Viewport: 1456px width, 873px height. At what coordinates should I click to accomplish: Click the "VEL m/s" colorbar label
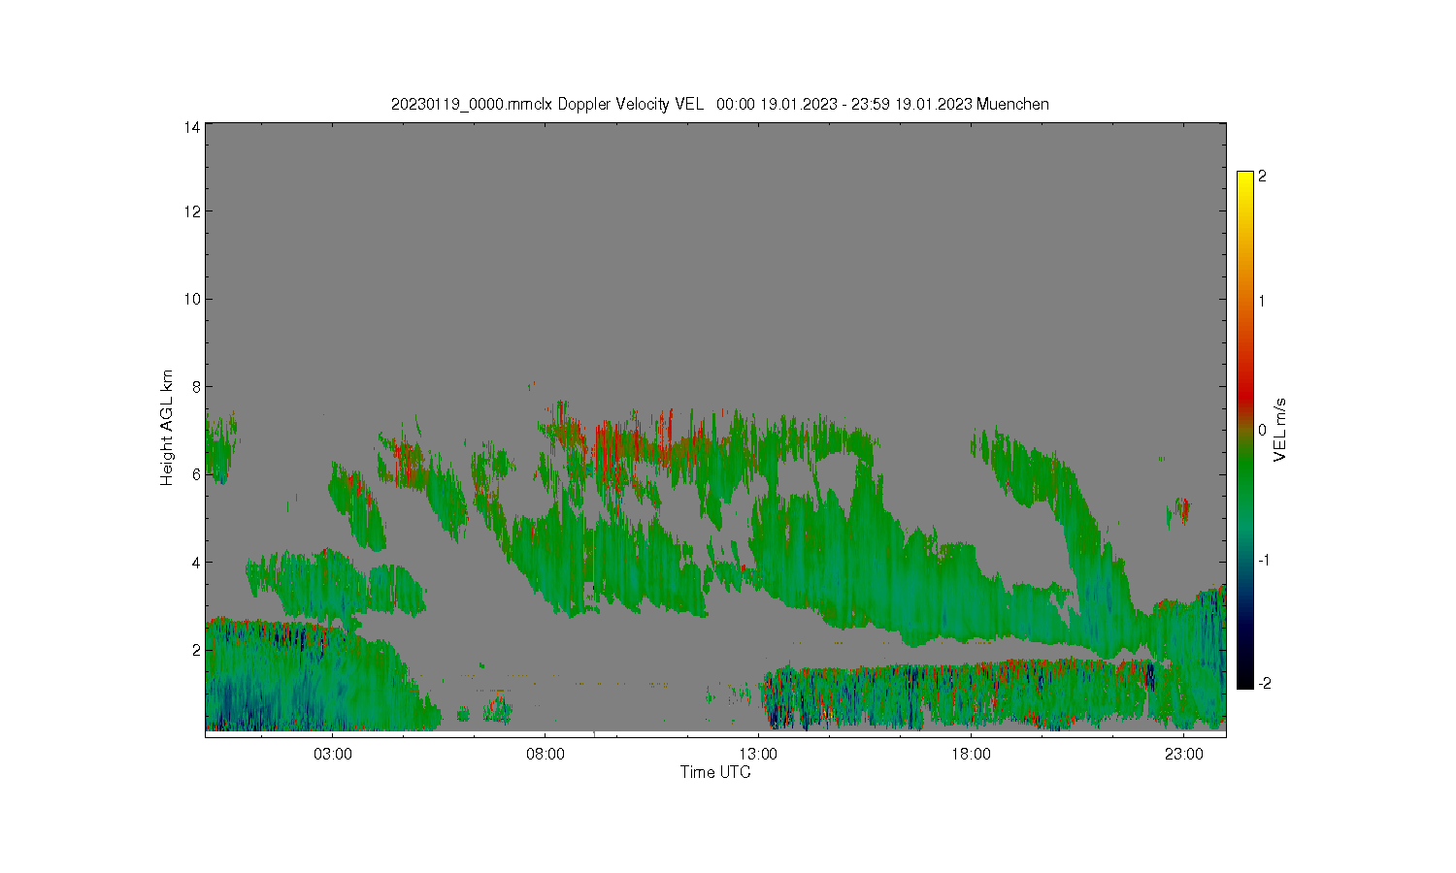click(1280, 430)
